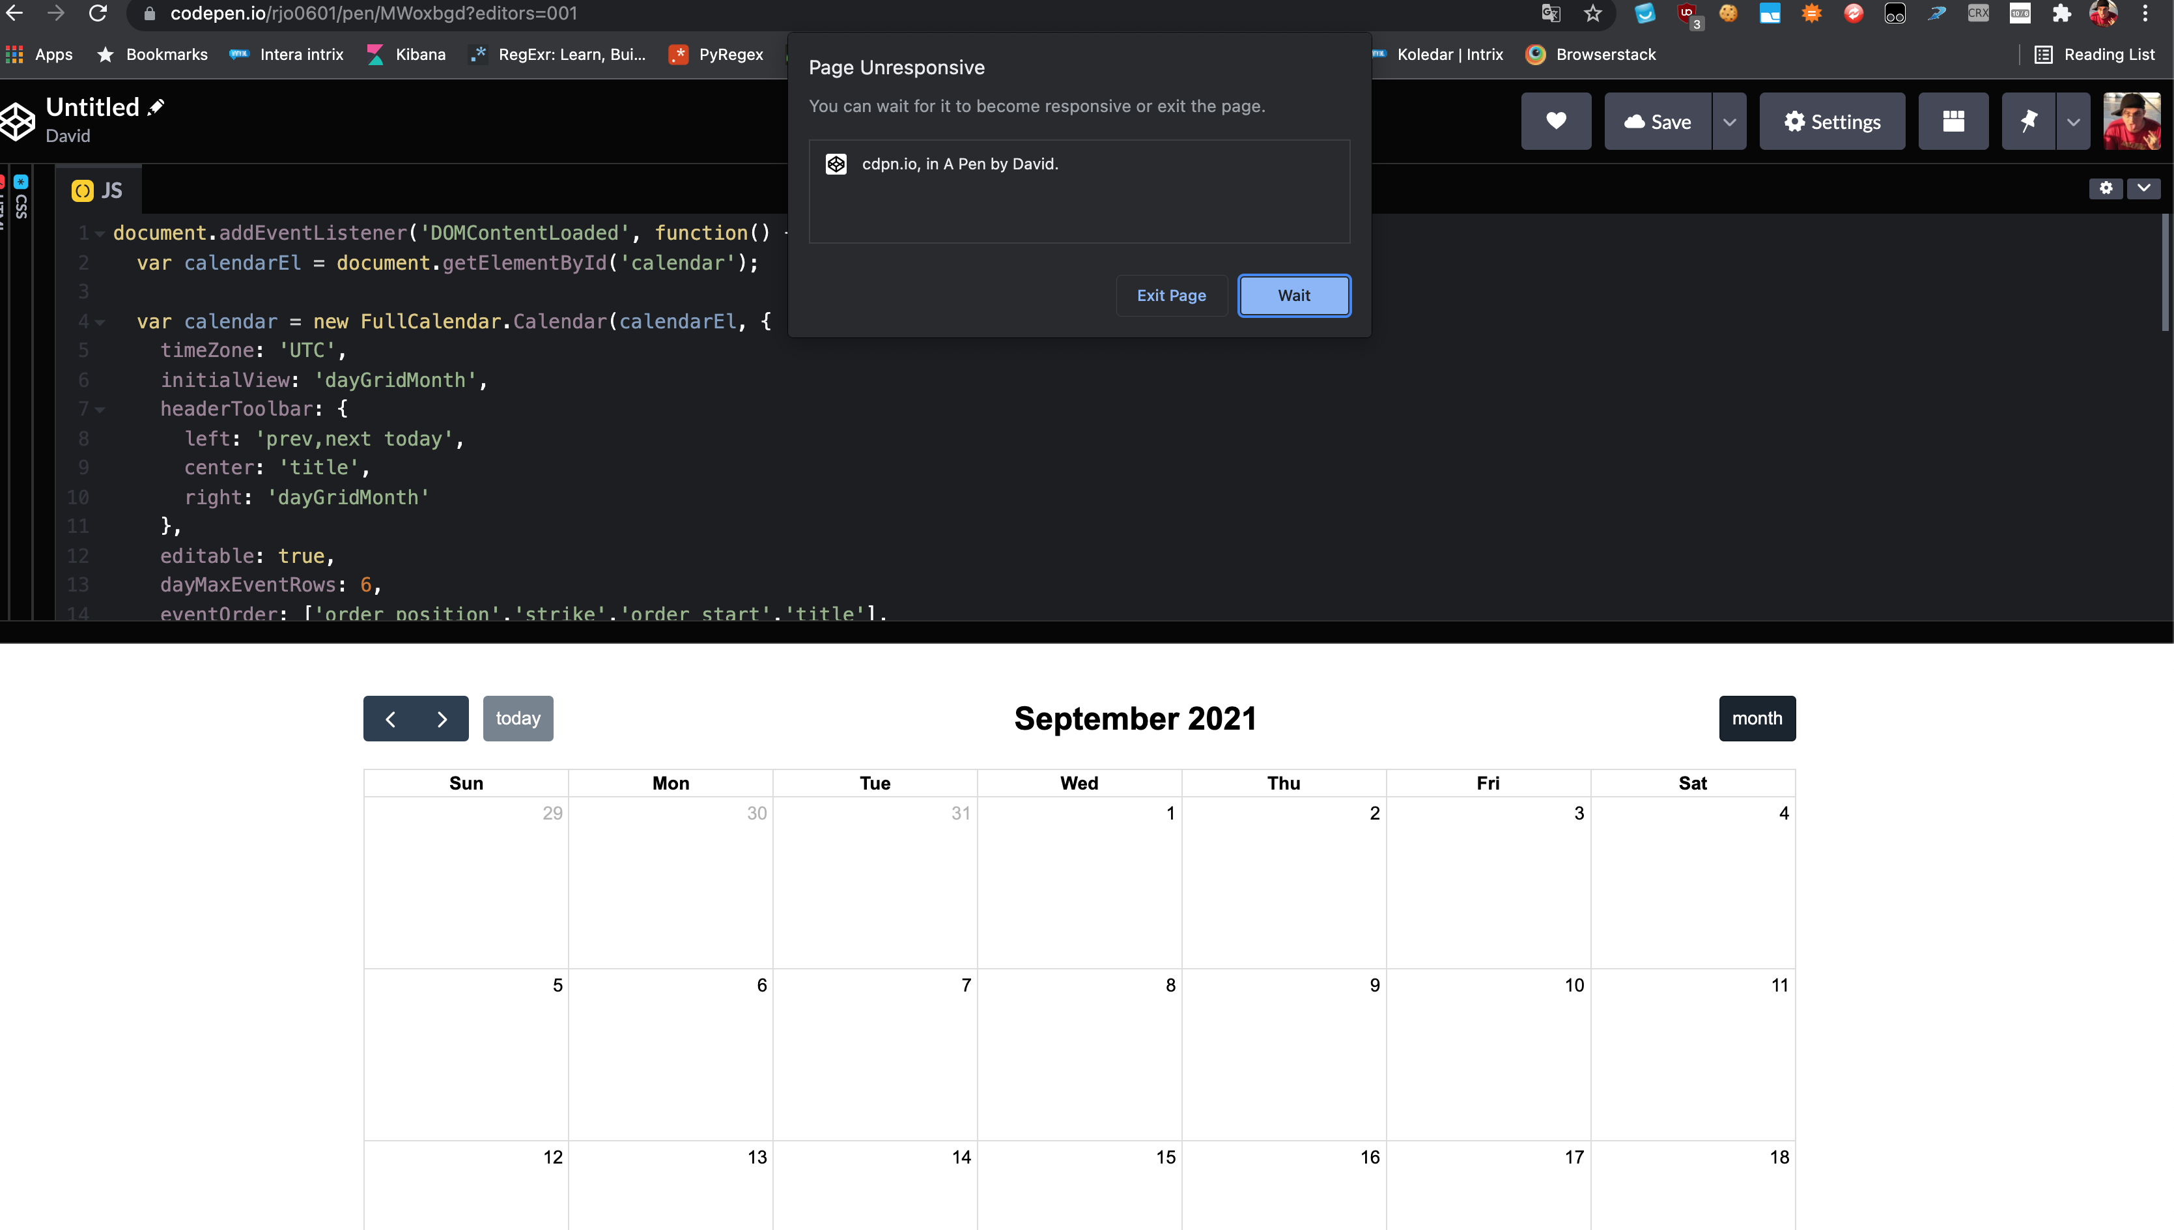
Task: Fold the headerToolbar block at line 7
Action: point(100,409)
